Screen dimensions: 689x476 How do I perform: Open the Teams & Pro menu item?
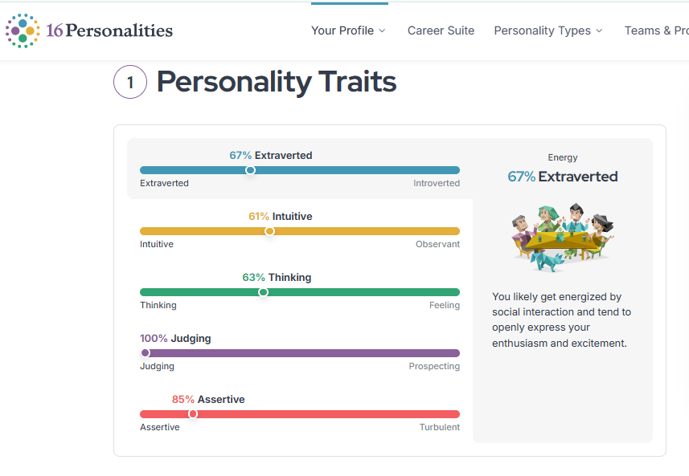point(657,31)
